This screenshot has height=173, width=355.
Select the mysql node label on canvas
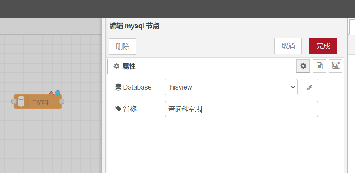tap(41, 101)
